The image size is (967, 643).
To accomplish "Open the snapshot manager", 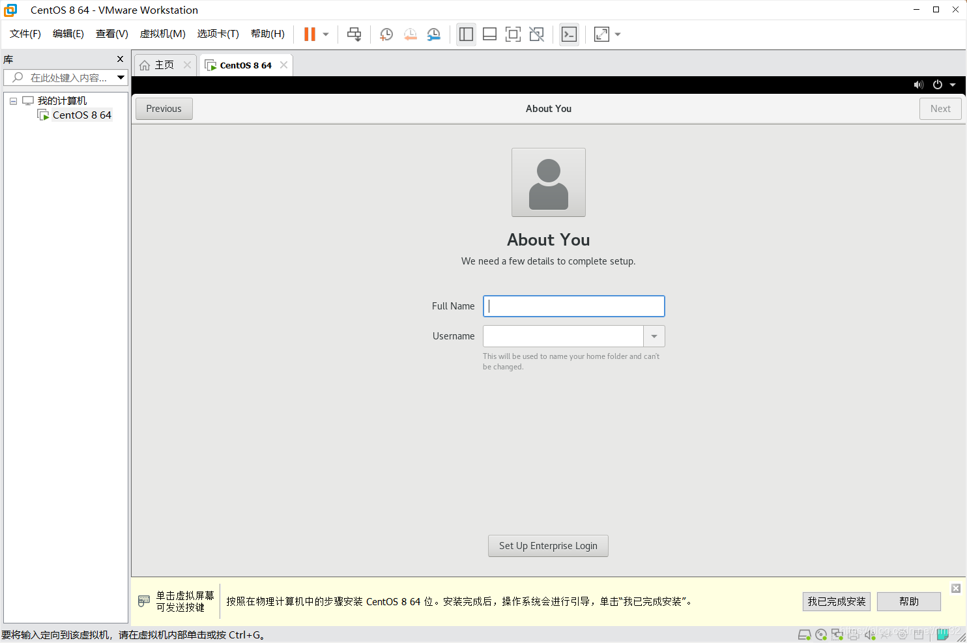I will tap(433, 35).
